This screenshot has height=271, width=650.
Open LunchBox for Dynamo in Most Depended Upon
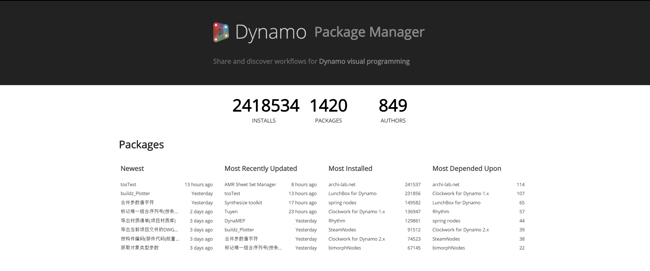pos(456,203)
